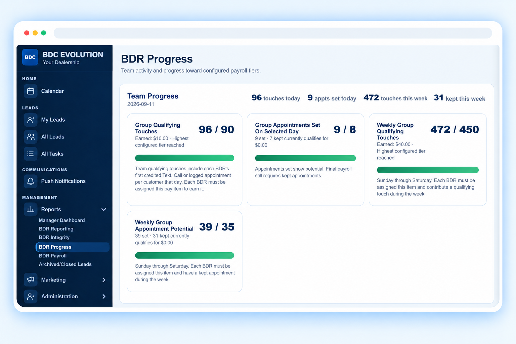This screenshot has height=344, width=516.
Task: Open Manager Dashboard report
Action: (x=62, y=220)
